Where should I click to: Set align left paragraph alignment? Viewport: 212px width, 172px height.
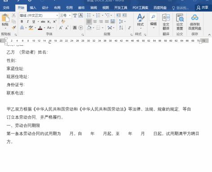89,21
